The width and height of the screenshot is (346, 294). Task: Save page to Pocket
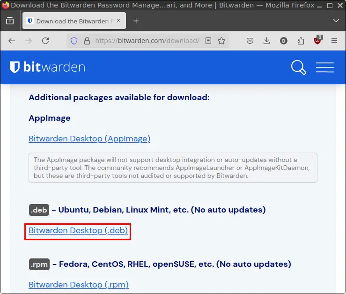point(250,41)
